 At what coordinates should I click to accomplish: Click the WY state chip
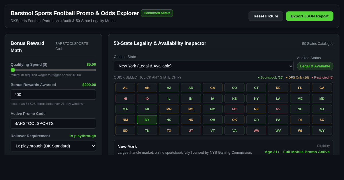click(x=322, y=131)
